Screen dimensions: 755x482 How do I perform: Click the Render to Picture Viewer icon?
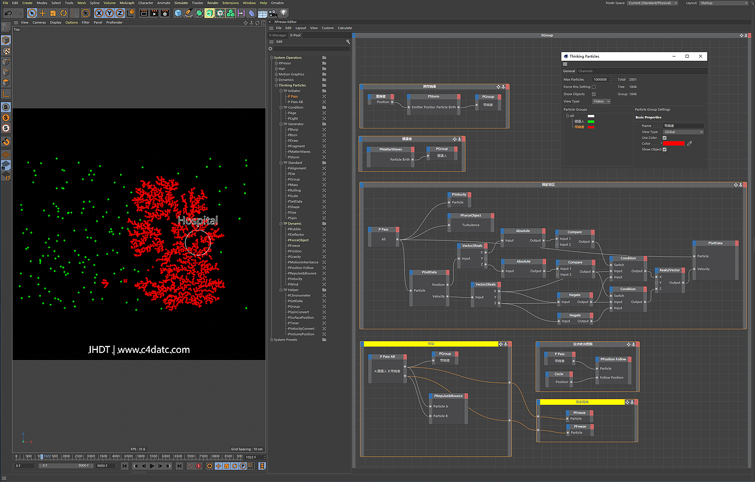pyautogui.click(x=155, y=12)
